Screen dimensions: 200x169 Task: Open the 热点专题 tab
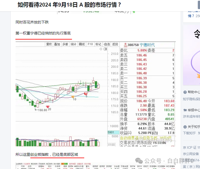pyautogui.click(x=87, y=164)
